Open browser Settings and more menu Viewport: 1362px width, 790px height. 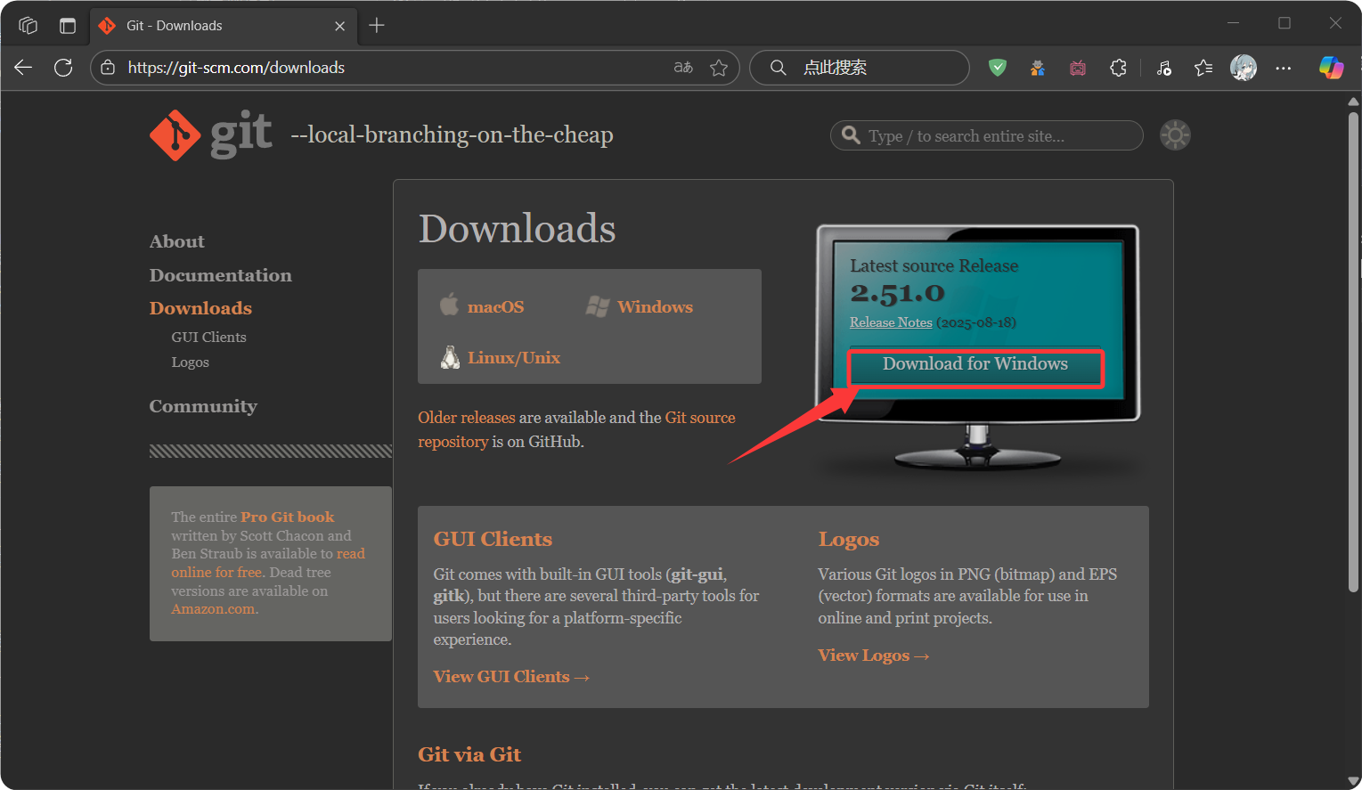point(1283,68)
